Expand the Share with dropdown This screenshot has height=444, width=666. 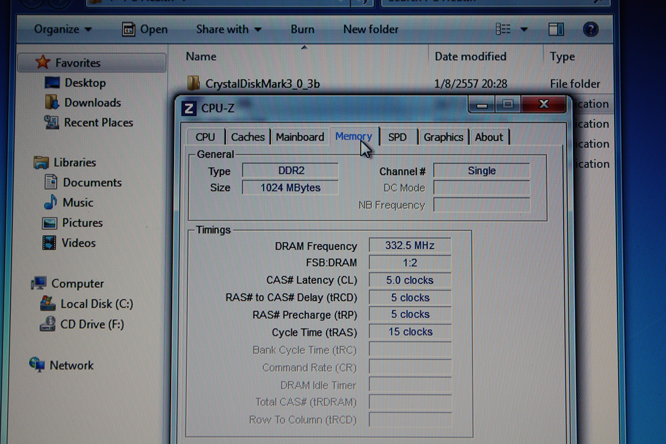[x=228, y=29]
